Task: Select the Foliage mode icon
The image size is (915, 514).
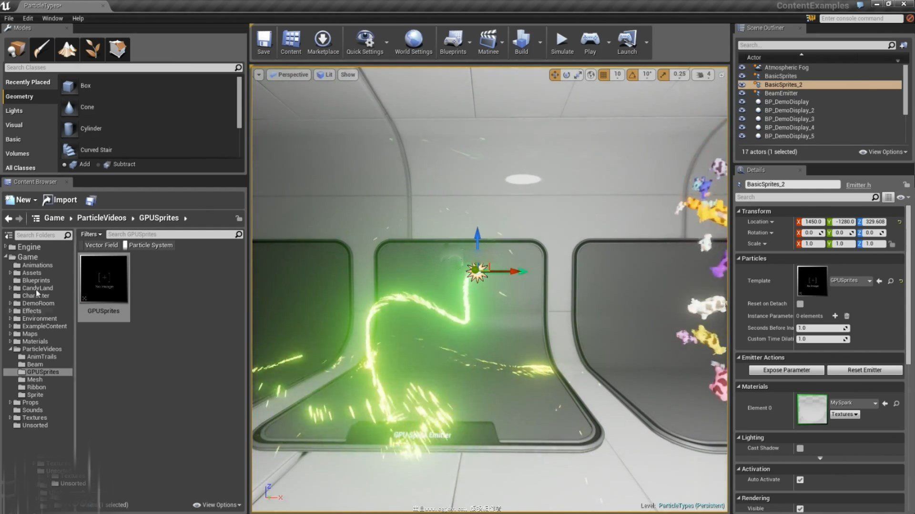Action: click(x=92, y=49)
